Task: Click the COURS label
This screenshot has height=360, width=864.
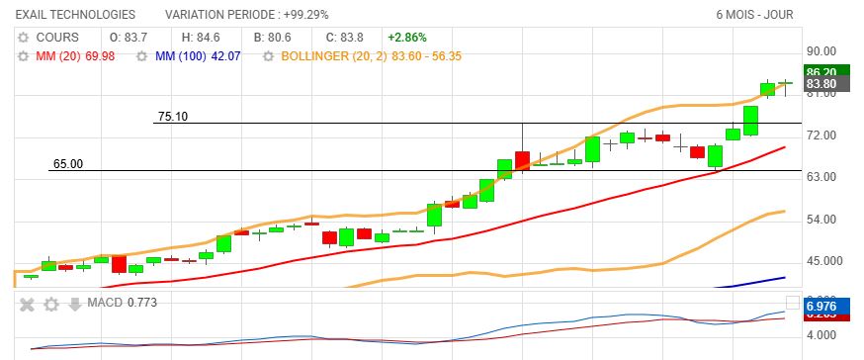Action: click(x=57, y=38)
